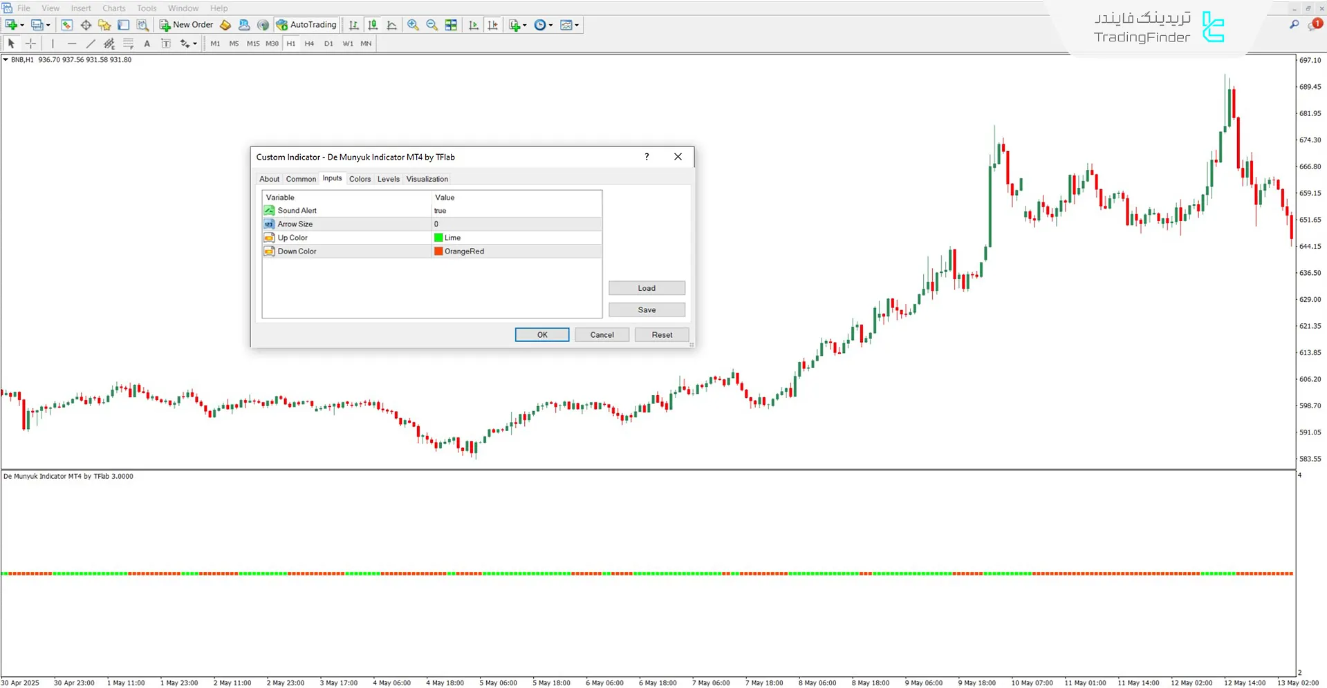Toggle the AutoTrading button
This screenshot has height=688, width=1327.
click(306, 25)
